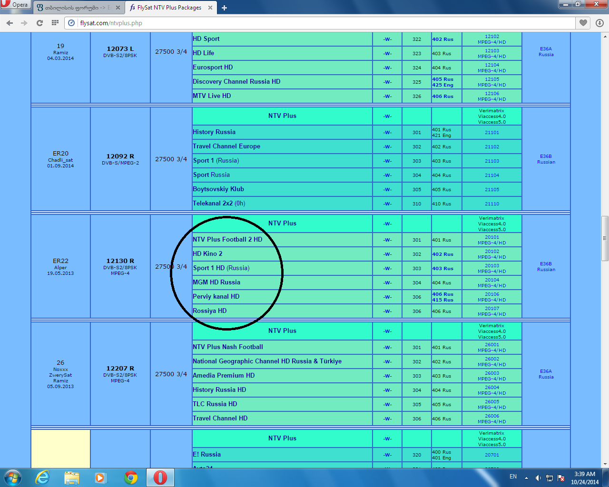609x487 pixels.
Task: Open the E36B Russian beam link for 12092 R
Action: click(546, 159)
